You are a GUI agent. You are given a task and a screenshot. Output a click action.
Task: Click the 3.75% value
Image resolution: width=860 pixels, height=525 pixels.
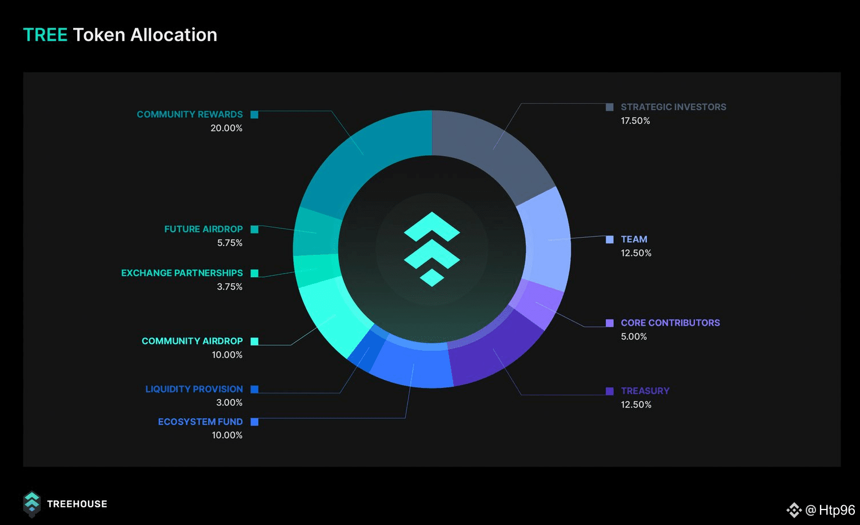(x=230, y=287)
